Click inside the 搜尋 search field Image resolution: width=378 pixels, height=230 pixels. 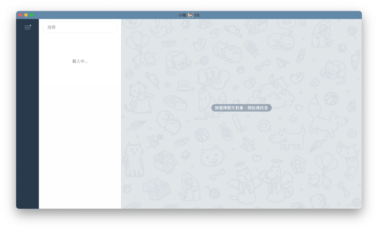pyautogui.click(x=80, y=27)
